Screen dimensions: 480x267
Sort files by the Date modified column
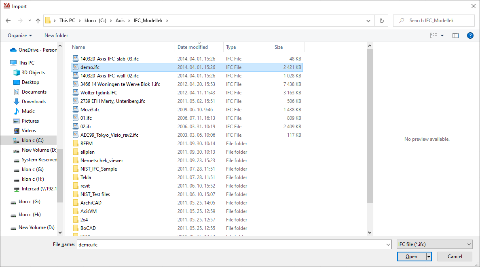(192, 47)
